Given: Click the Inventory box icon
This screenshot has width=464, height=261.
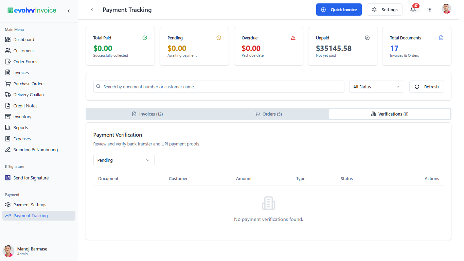Looking at the screenshot, I should click(8, 117).
